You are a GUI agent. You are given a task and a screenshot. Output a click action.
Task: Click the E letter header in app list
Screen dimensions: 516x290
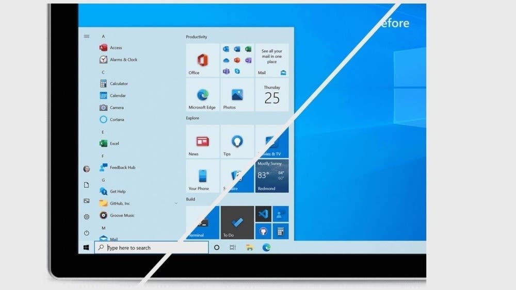(103, 132)
